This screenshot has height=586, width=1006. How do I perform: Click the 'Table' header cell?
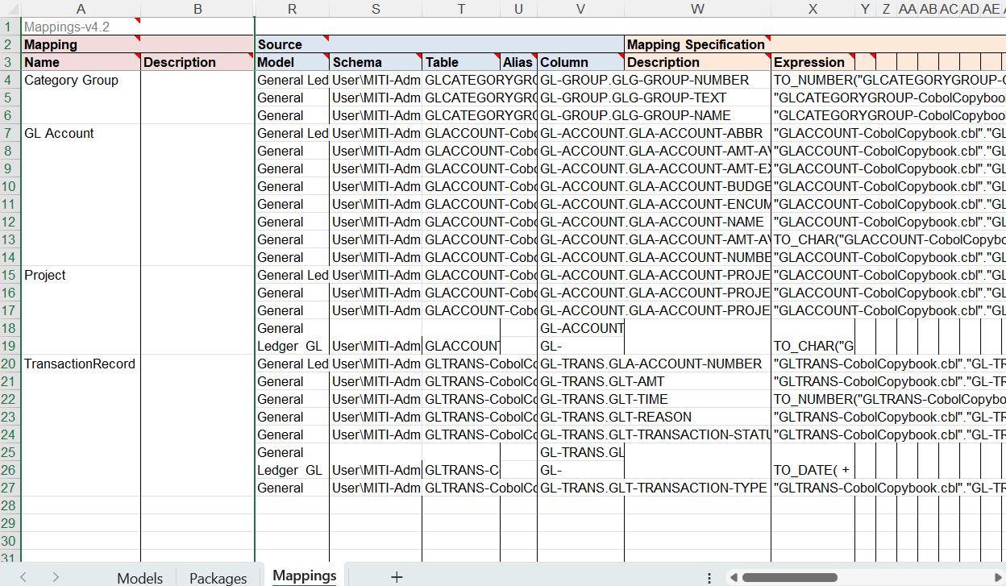461,62
